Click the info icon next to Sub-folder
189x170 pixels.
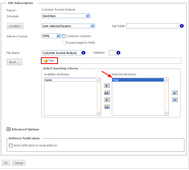(x=182, y=26)
